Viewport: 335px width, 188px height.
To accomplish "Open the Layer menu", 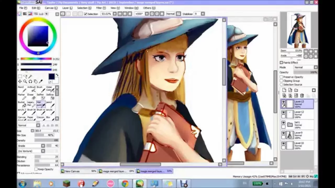I will [67, 8].
